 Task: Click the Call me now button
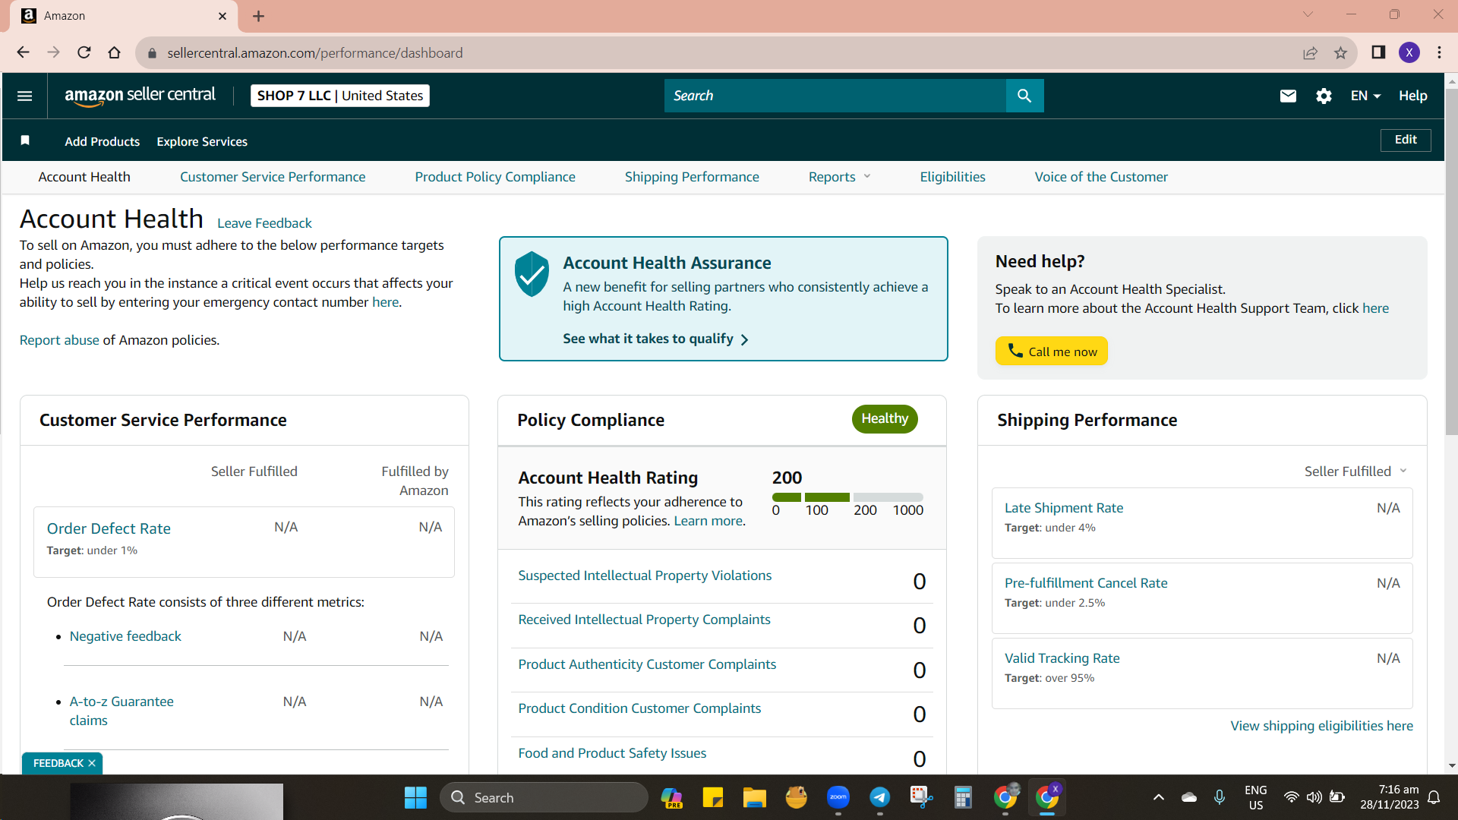(1051, 351)
